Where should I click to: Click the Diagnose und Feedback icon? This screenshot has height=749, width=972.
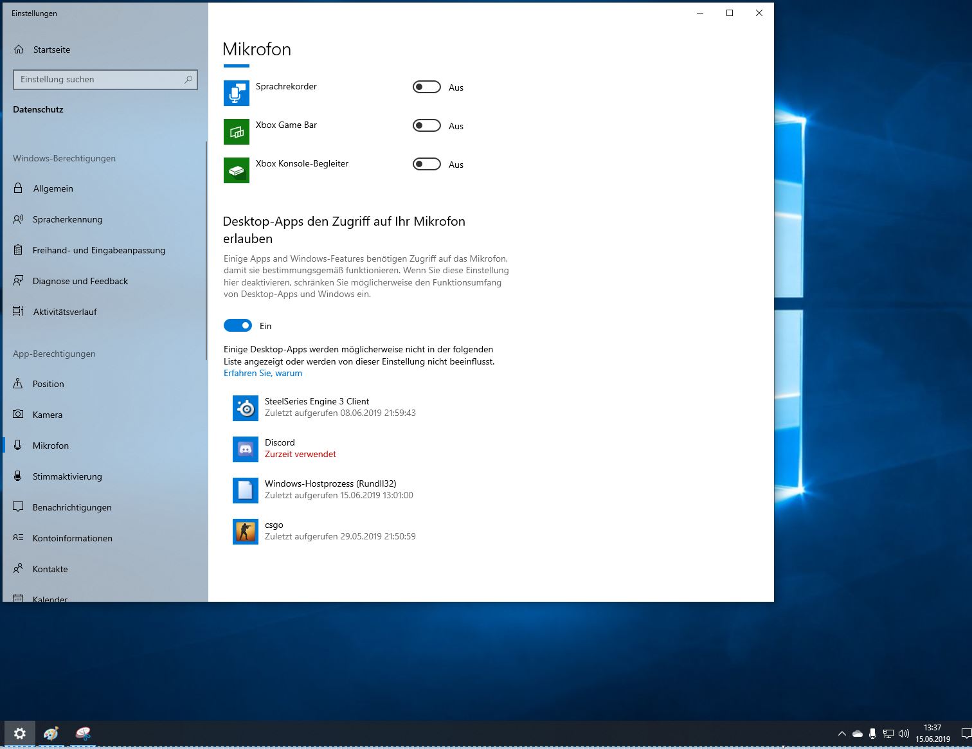click(x=18, y=281)
